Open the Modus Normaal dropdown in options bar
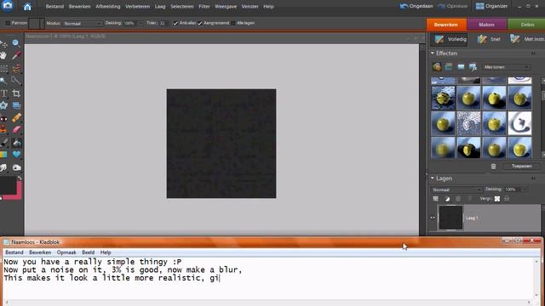Viewport: 545px width, 306px height. point(83,24)
